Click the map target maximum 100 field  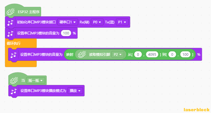click(185, 55)
